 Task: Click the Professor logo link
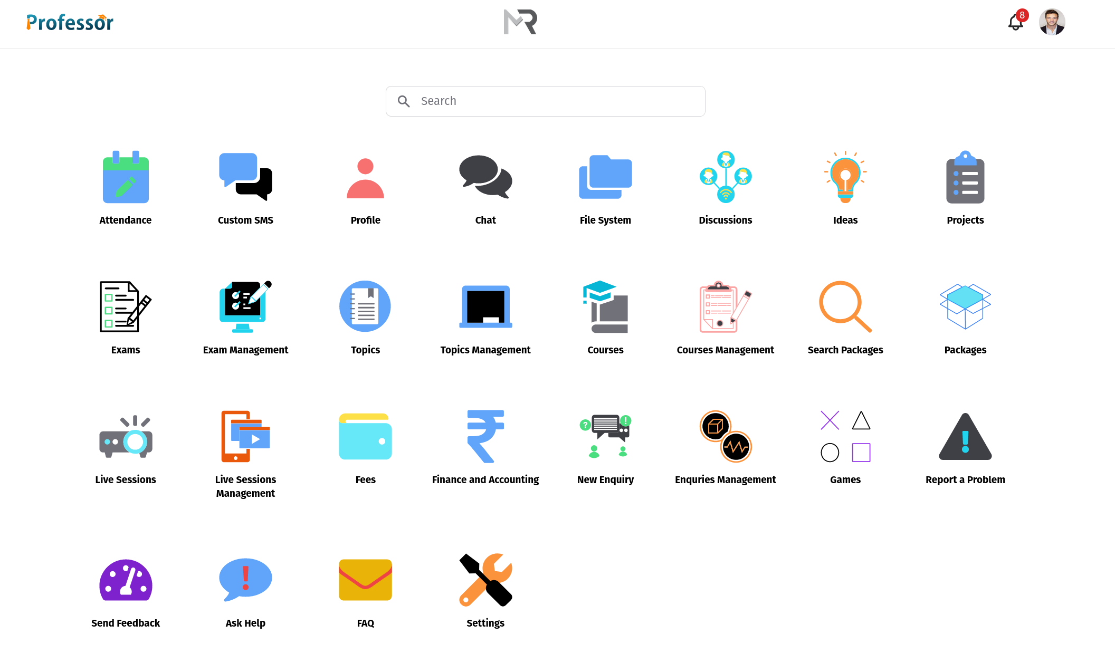click(x=70, y=22)
